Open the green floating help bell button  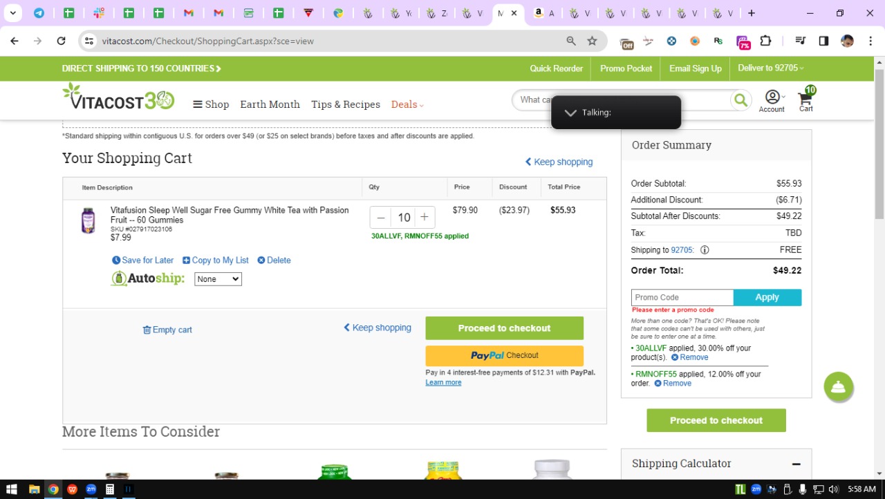839,387
